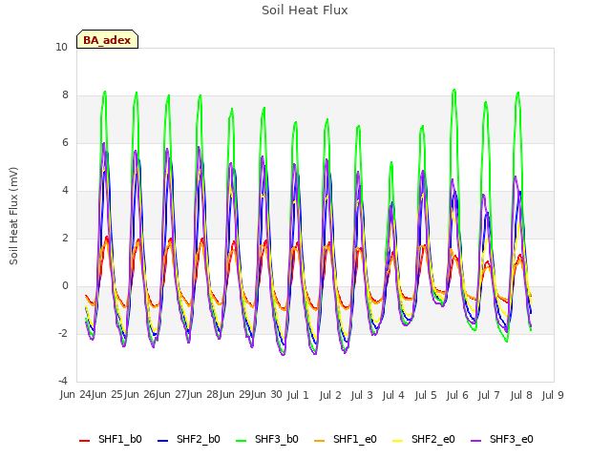Click the y-axis value -4 label
The height and width of the screenshot is (458, 611).
tap(64, 382)
